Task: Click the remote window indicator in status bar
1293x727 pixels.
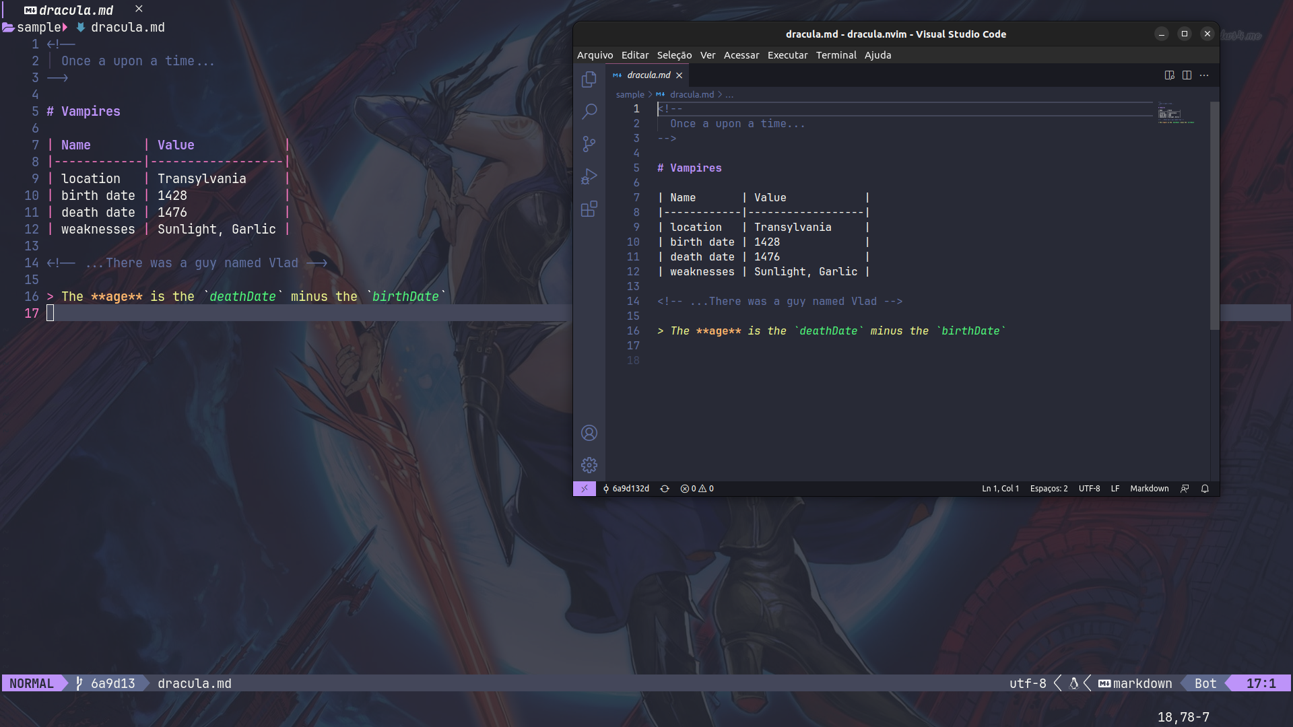Action: [585, 489]
